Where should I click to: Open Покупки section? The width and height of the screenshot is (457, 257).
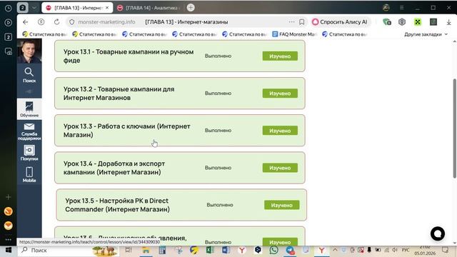(29, 153)
